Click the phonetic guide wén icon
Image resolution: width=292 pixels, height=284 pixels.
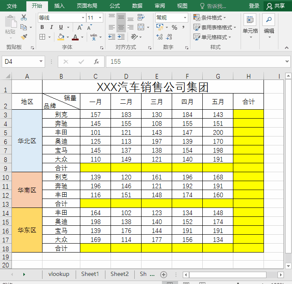tap(94, 37)
